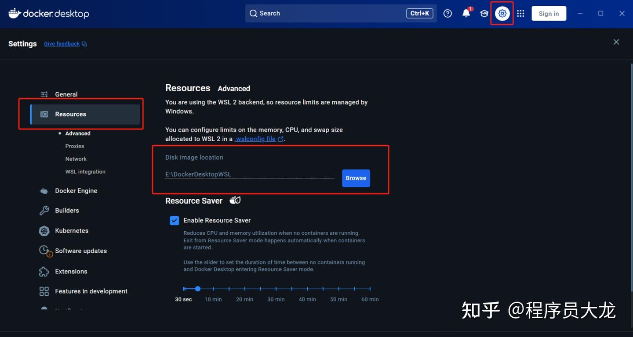Select Resources in the settings sidebar

click(x=70, y=114)
